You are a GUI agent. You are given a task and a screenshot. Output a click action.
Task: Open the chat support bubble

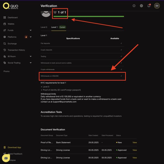coord(6,158)
